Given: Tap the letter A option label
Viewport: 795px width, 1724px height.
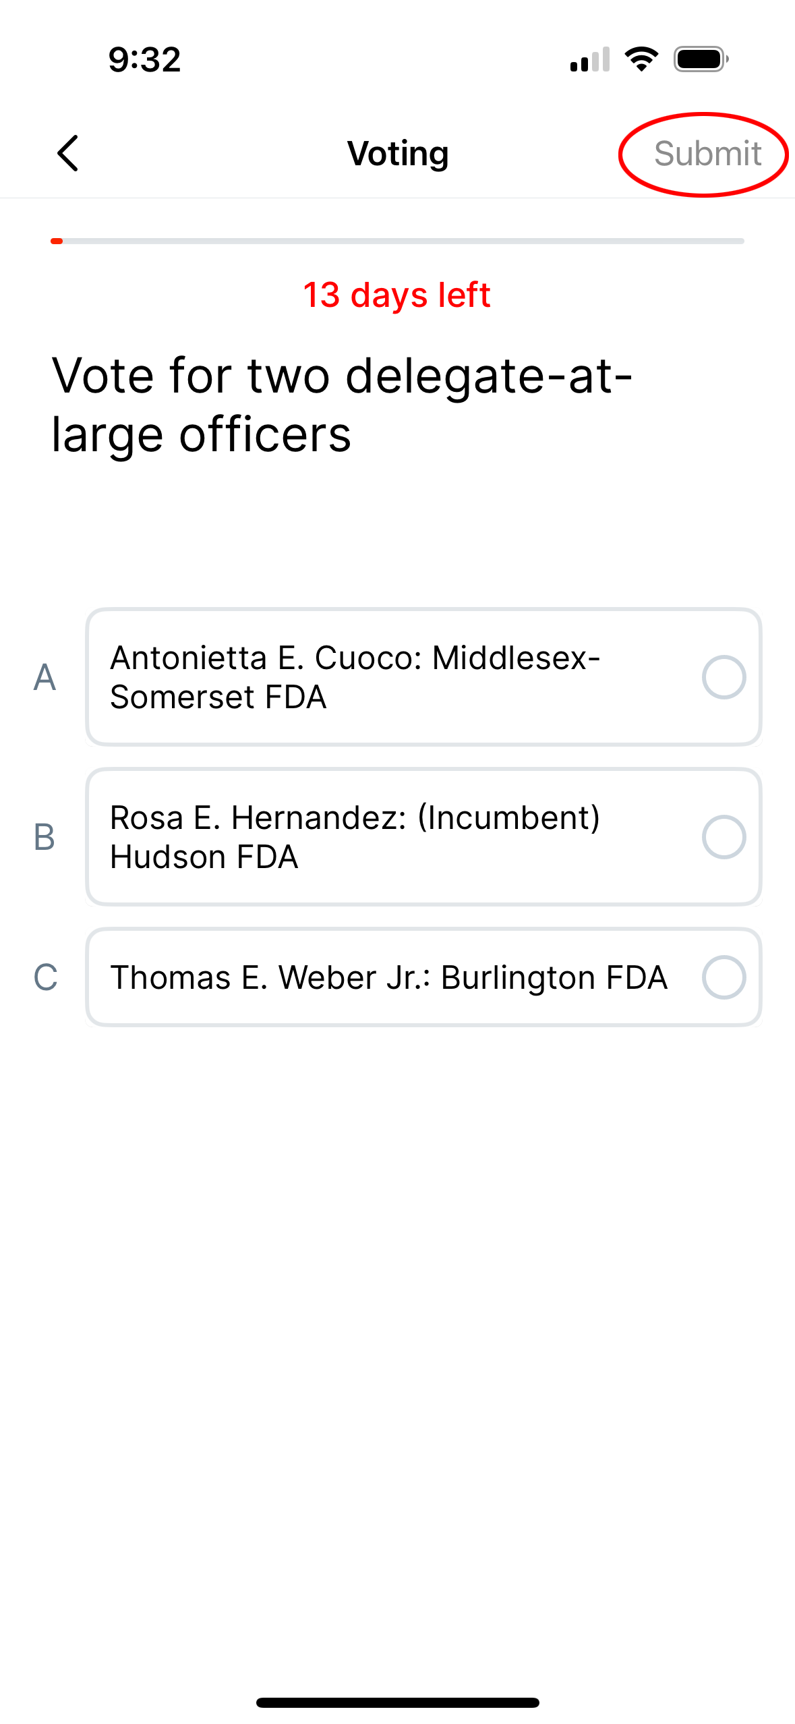Looking at the screenshot, I should (x=45, y=677).
